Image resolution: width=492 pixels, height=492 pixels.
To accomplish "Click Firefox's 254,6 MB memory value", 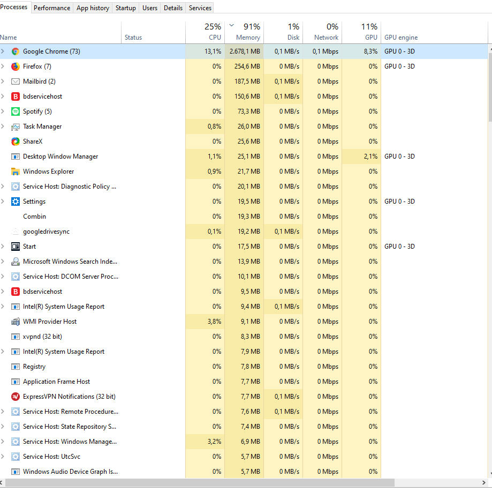I will point(247,66).
